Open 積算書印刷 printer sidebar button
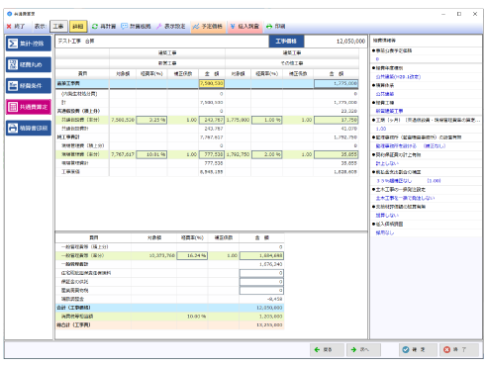The height and width of the screenshot is (366, 486). click(29, 128)
